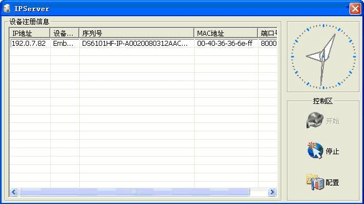Screen dimensions: 364x204
Task: Close the IPServer window
Action: pyautogui.click(x=355, y=9)
